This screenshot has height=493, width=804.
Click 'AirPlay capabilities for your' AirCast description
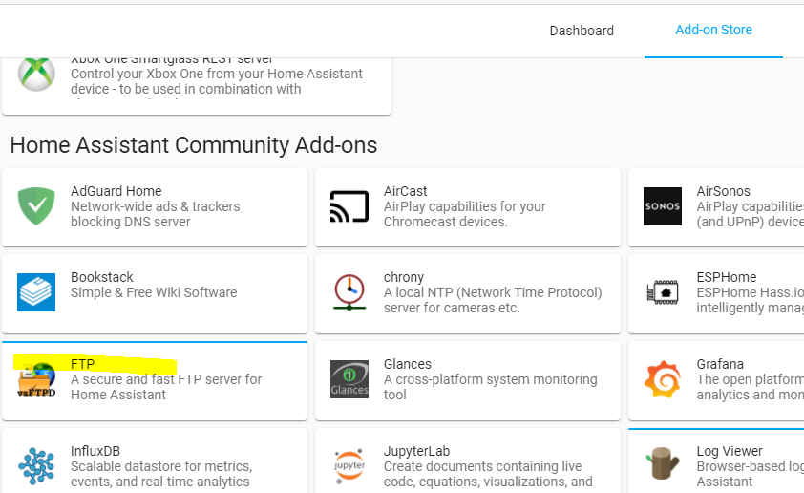pos(465,206)
